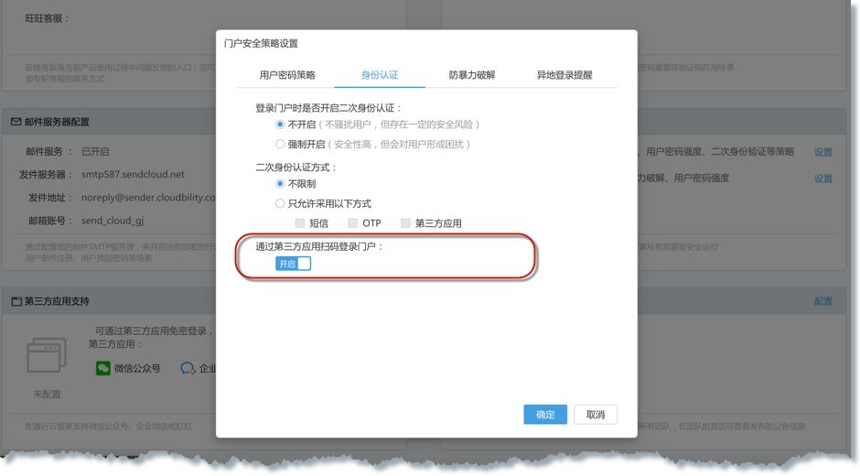Open the 异地登录提醒 tab
860x476 pixels.
(564, 75)
